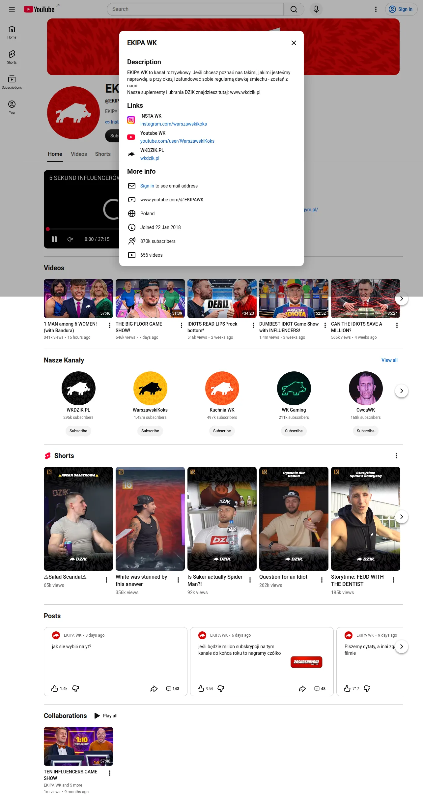Viewport: 423px width, 808px height.
Task: Dislike the post about milion subskrypcji
Action: (221, 688)
